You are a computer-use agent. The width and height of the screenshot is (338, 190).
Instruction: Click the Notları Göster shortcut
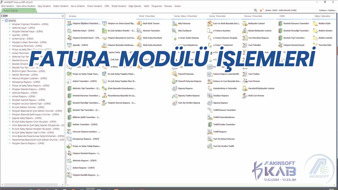click(x=323, y=31)
